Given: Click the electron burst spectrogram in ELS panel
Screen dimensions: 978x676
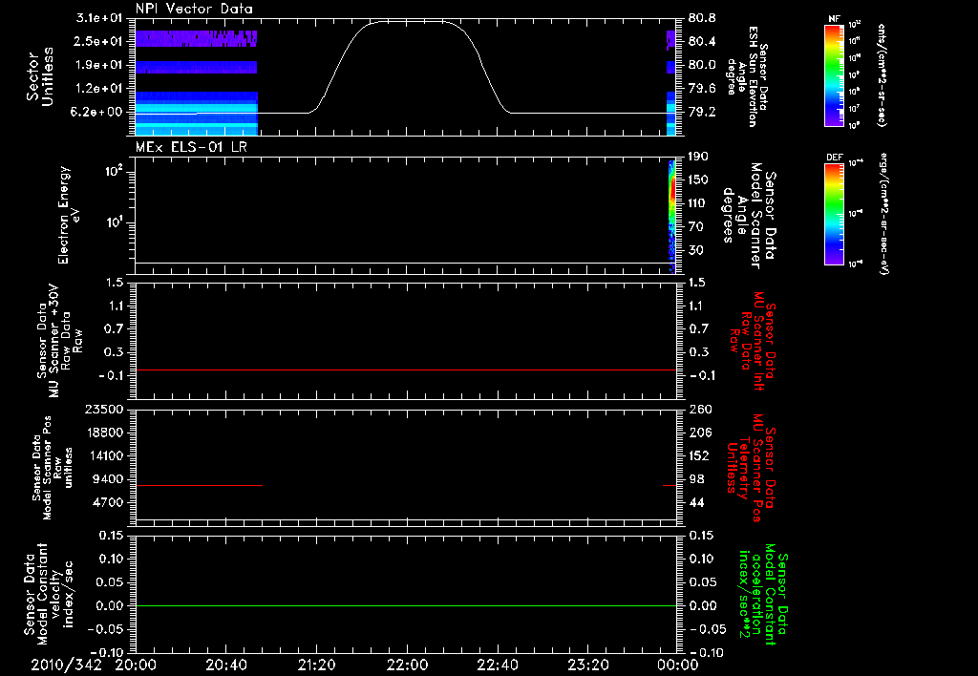Looking at the screenshot, I should pos(672,217).
